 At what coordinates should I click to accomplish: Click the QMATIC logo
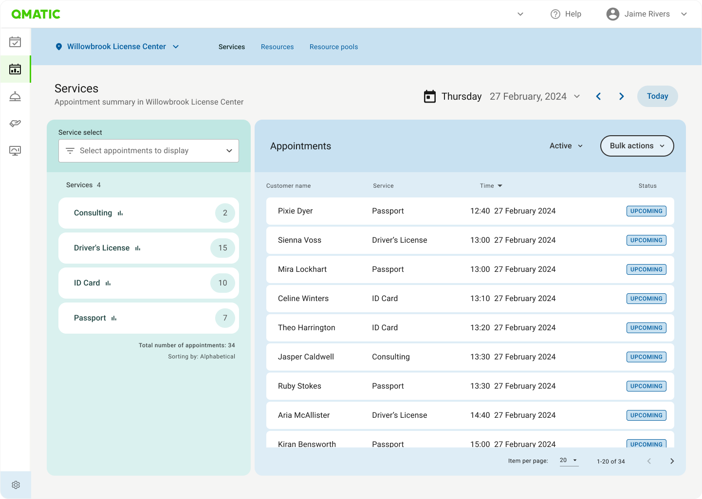point(36,14)
